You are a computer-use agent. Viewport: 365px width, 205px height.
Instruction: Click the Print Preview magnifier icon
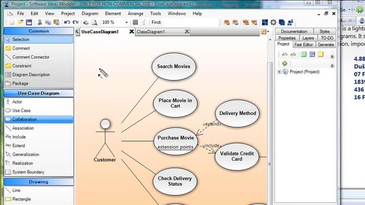pyautogui.click(x=95, y=22)
